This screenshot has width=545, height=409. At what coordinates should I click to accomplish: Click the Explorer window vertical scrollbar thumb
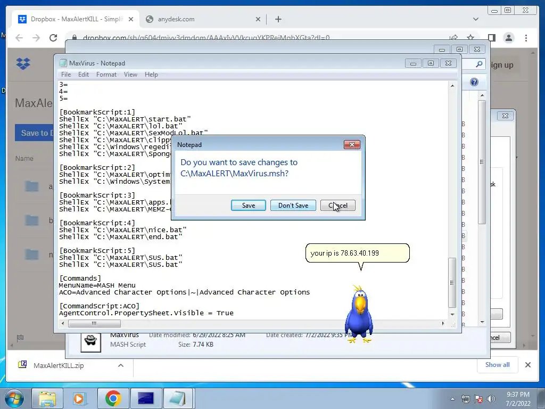(x=482, y=162)
